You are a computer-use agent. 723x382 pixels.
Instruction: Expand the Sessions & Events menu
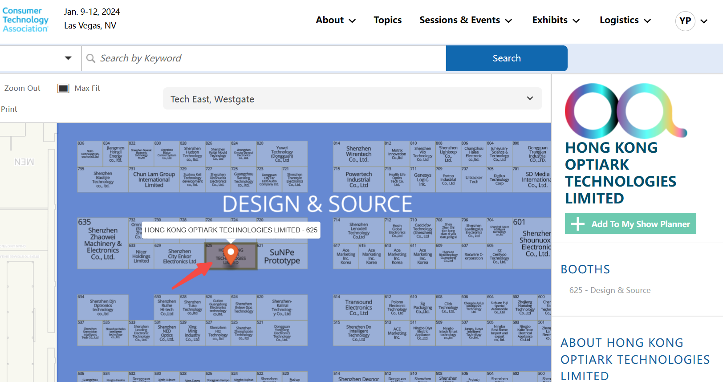[x=466, y=20]
